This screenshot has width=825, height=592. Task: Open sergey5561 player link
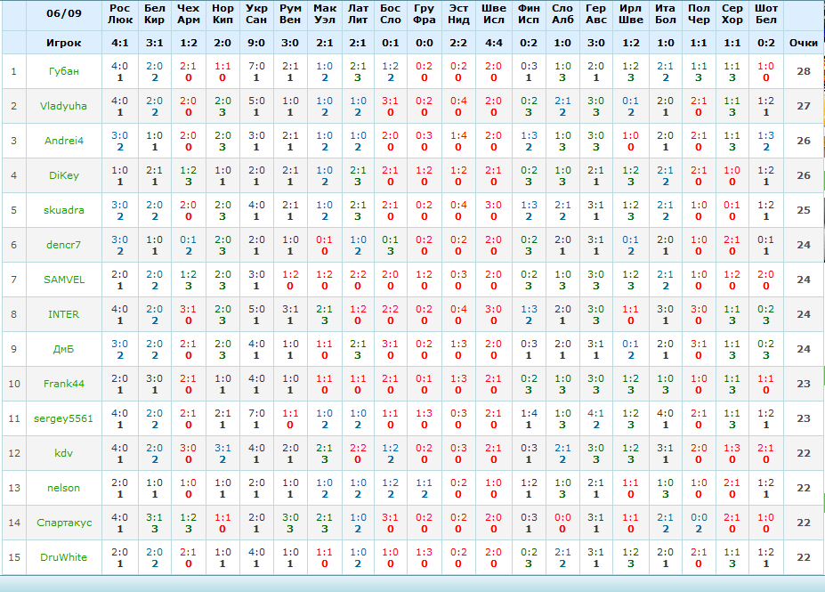pyautogui.click(x=64, y=418)
